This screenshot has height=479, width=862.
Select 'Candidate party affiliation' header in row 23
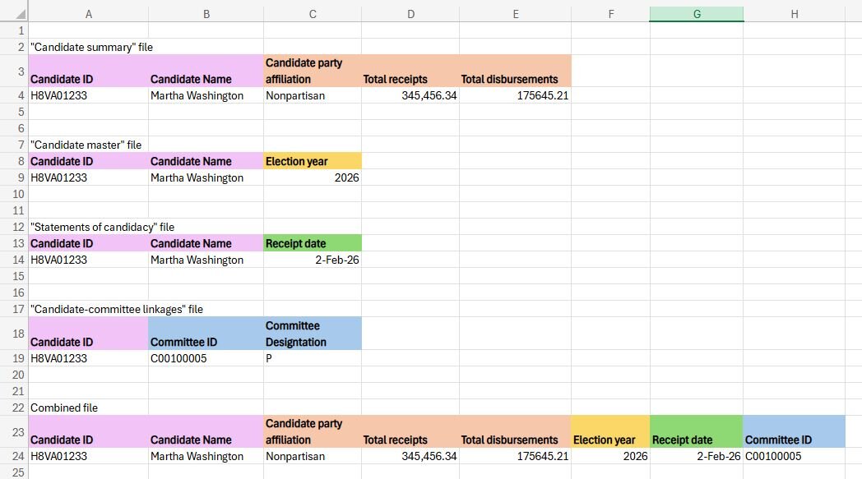[313, 432]
